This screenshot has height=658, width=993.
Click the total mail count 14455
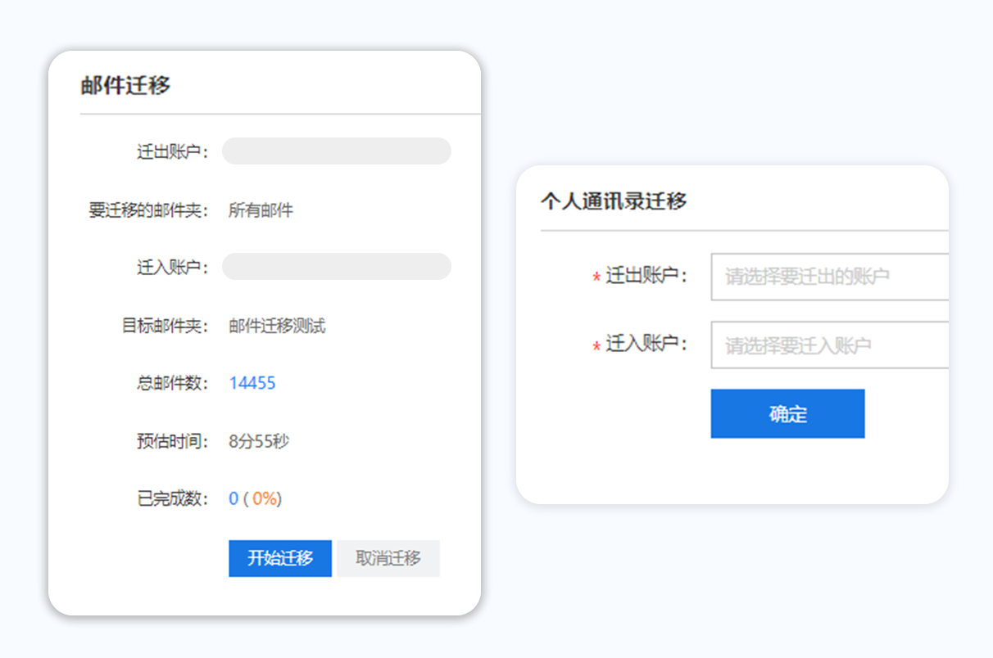pos(252,383)
